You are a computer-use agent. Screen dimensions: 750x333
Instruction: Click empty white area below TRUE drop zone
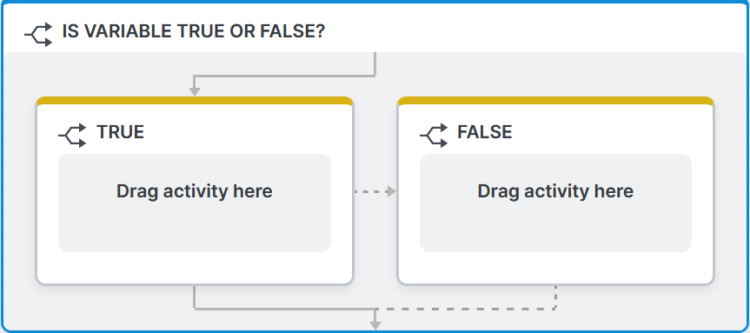195,267
